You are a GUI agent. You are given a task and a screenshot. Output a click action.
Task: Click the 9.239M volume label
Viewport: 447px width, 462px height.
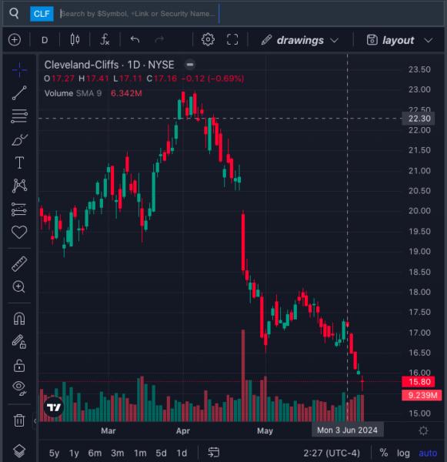point(422,395)
